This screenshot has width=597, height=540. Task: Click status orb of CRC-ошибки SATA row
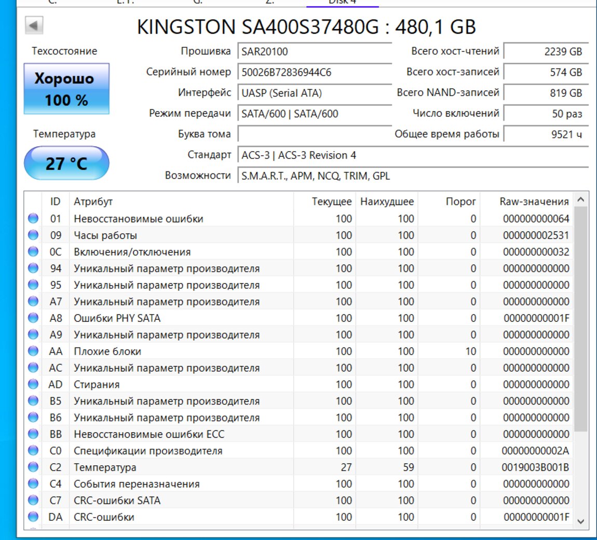pos(33,501)
